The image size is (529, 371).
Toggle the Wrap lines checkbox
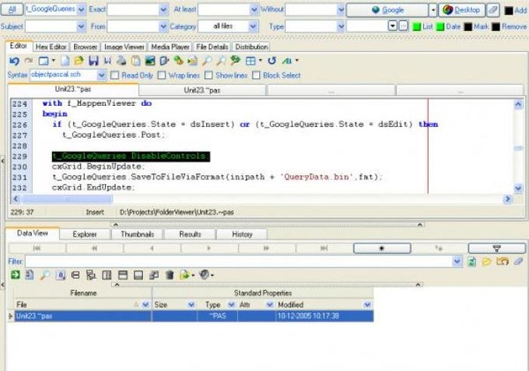[162, 75]
